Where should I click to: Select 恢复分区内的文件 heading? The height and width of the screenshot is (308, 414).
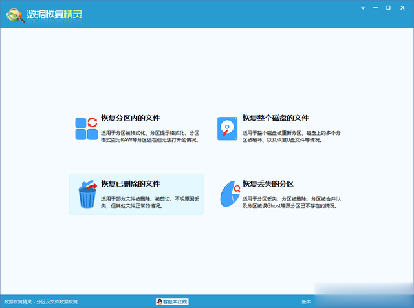131,118
